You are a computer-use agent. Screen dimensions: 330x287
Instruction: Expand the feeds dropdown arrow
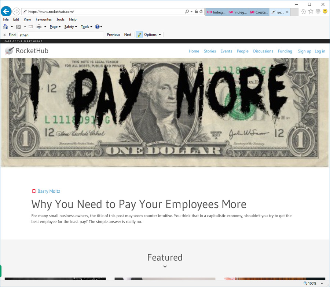coord(25,27)
